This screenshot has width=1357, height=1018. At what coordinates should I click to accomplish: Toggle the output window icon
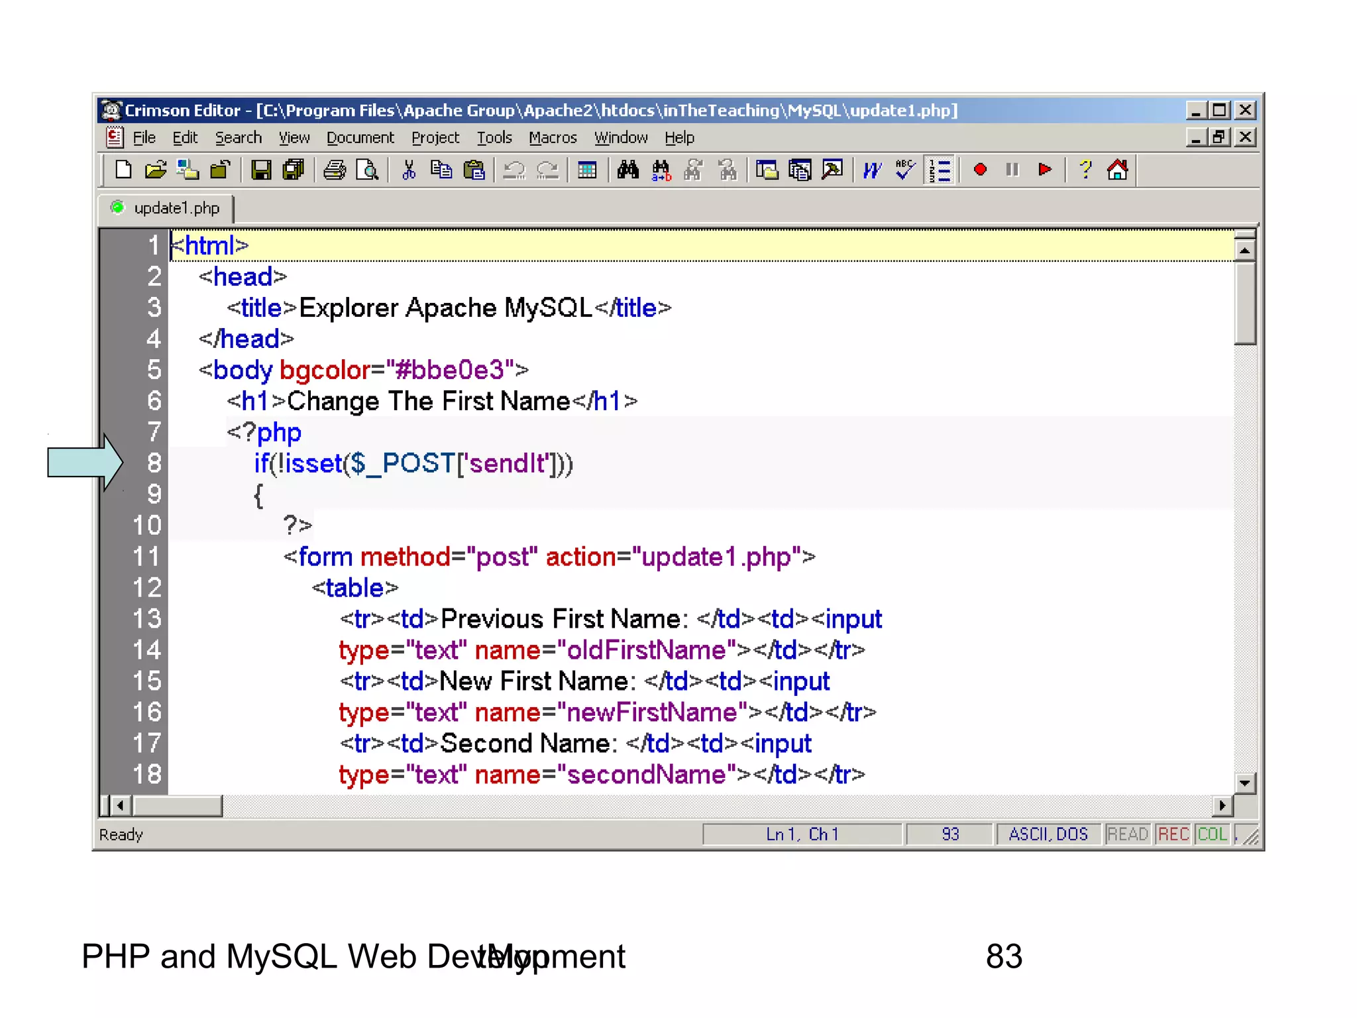coord(800,170)
